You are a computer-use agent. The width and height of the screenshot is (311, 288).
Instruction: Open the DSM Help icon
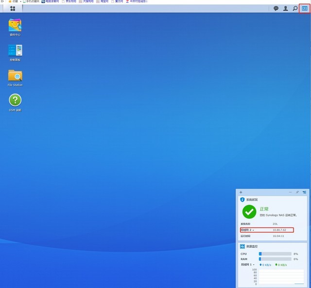click(x=15, y=100)
